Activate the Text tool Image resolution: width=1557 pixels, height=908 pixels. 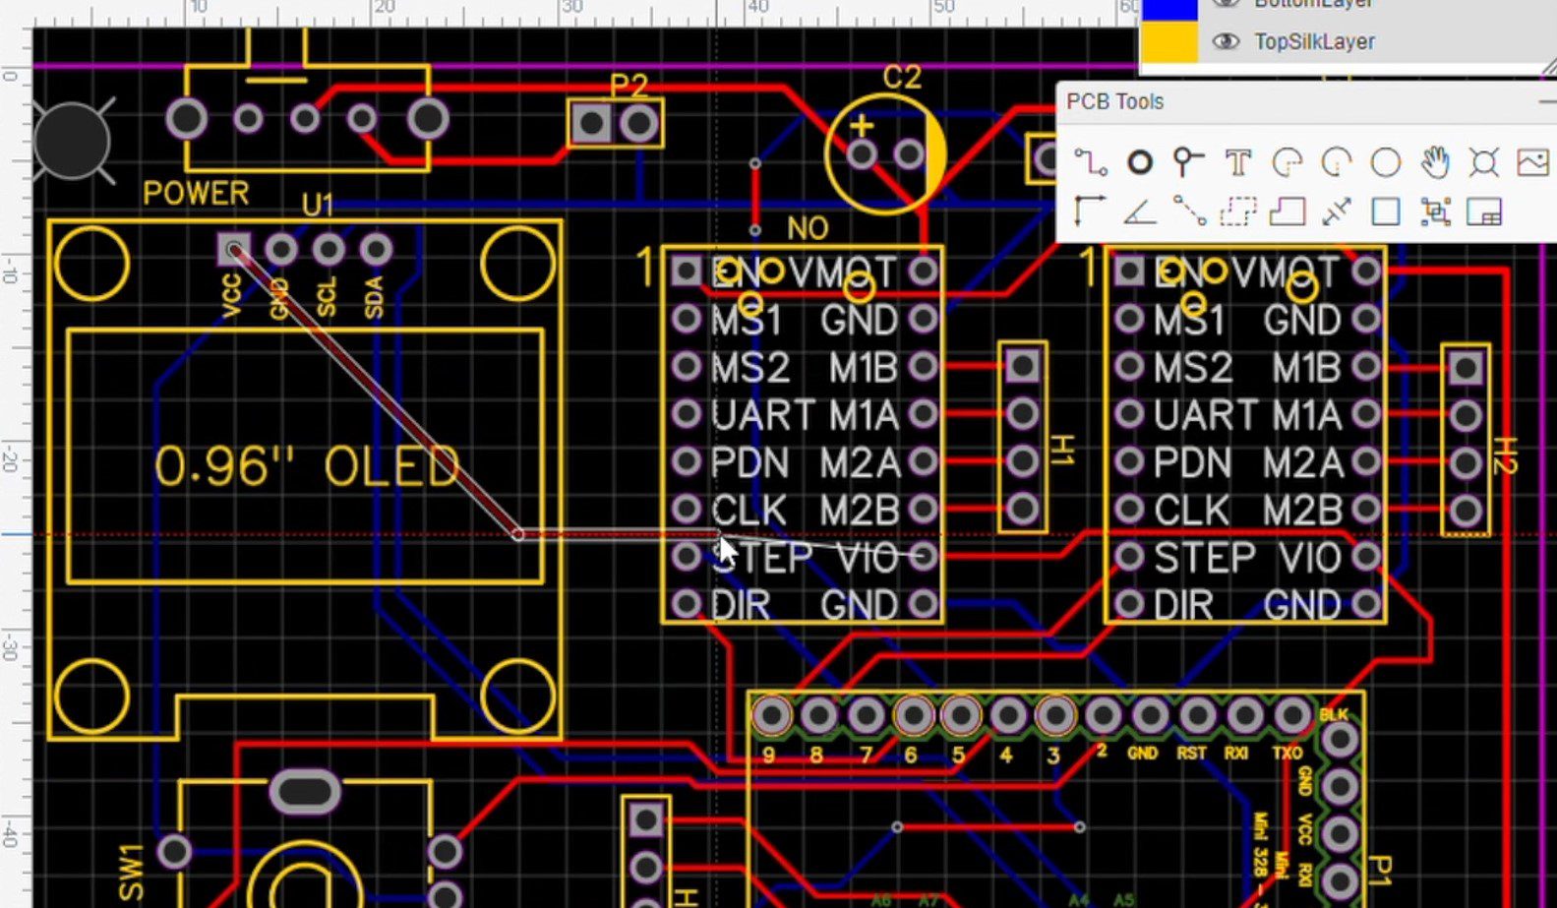pyautogui.click(x=1237, y=162)
